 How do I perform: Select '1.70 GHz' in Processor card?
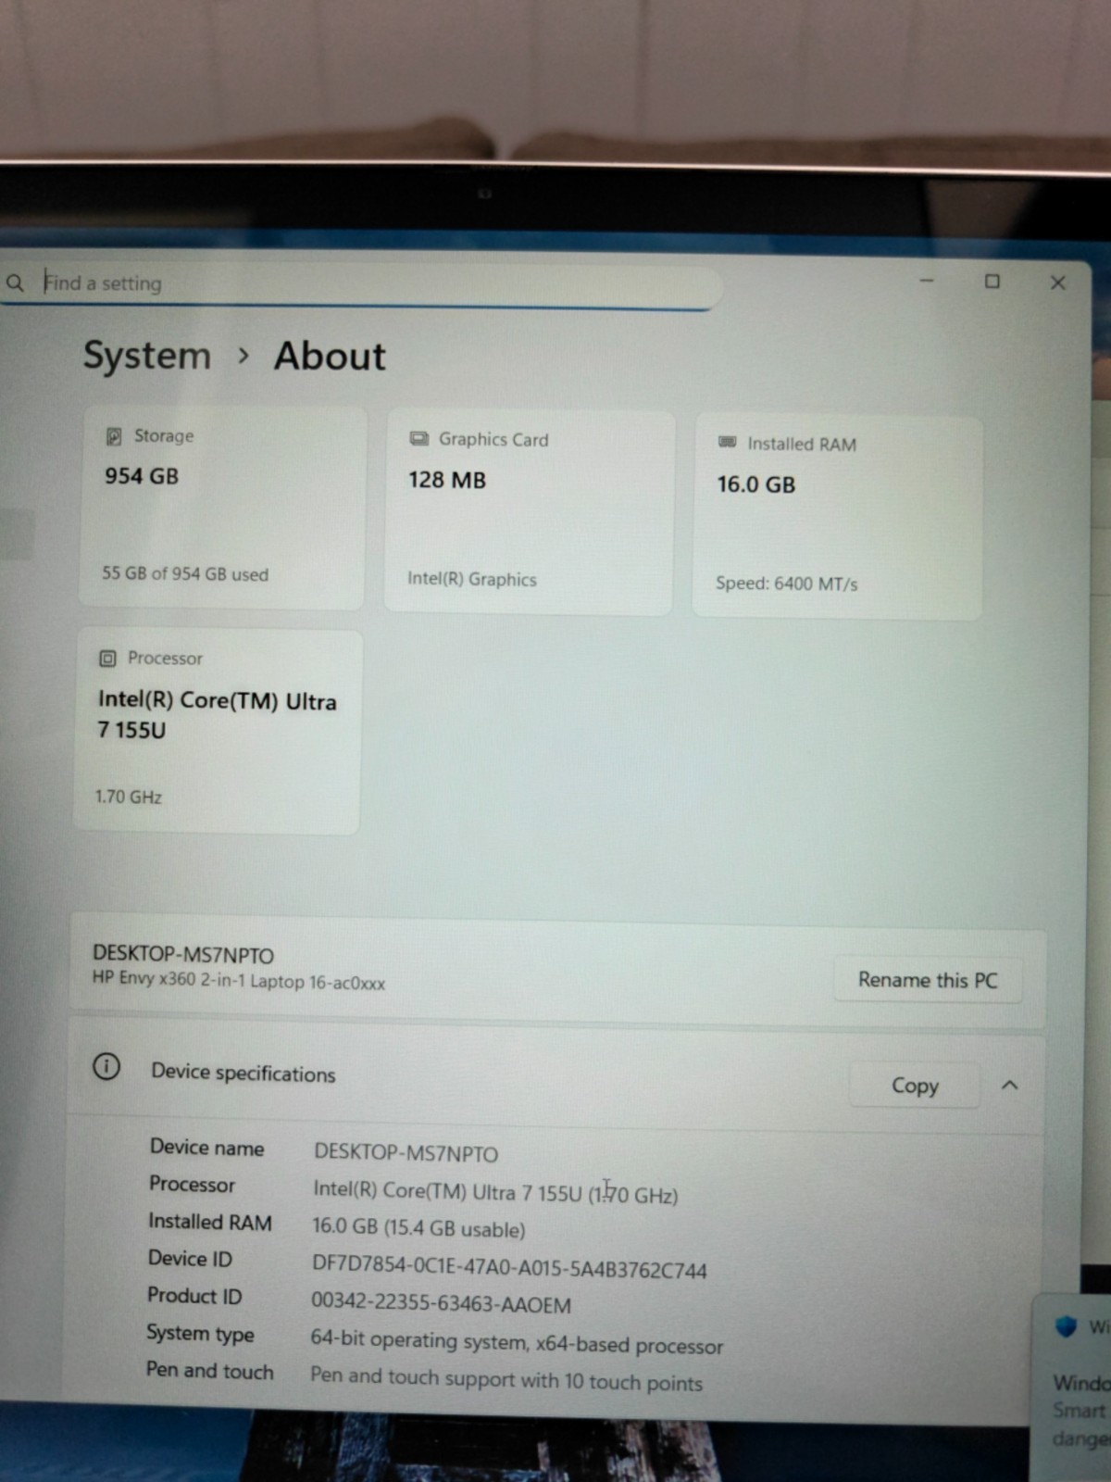click(129, 797)
